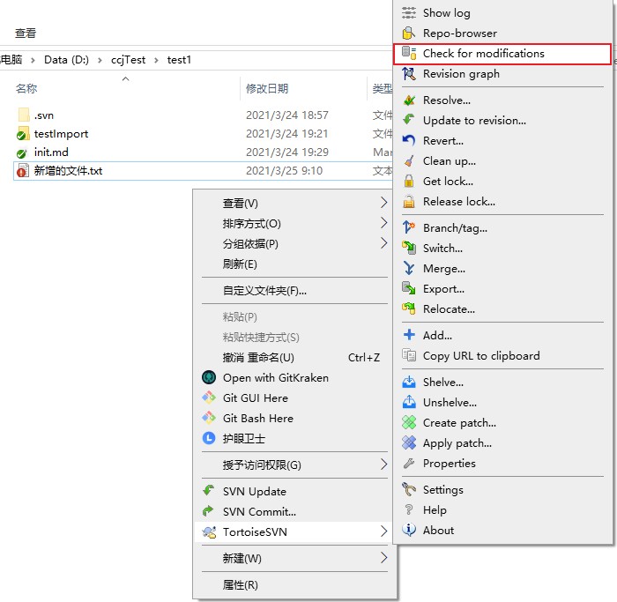The image size is (617, 602).
Task: Click ccjTest in the address breadcrumb
Action: pyautogui.click(x=128, y=60)
